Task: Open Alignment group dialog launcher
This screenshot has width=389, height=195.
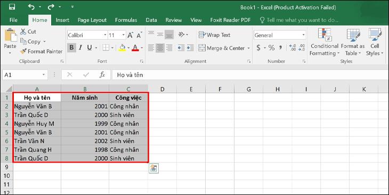Action: point(249,61)
